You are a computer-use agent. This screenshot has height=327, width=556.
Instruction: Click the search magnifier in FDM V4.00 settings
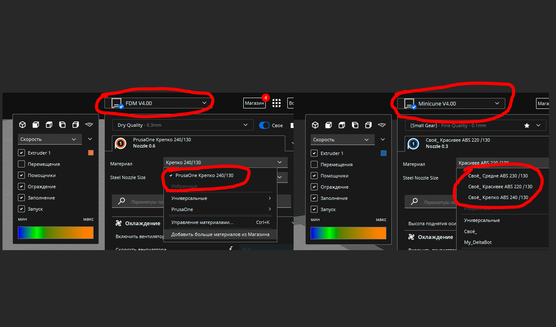(121, 202)
